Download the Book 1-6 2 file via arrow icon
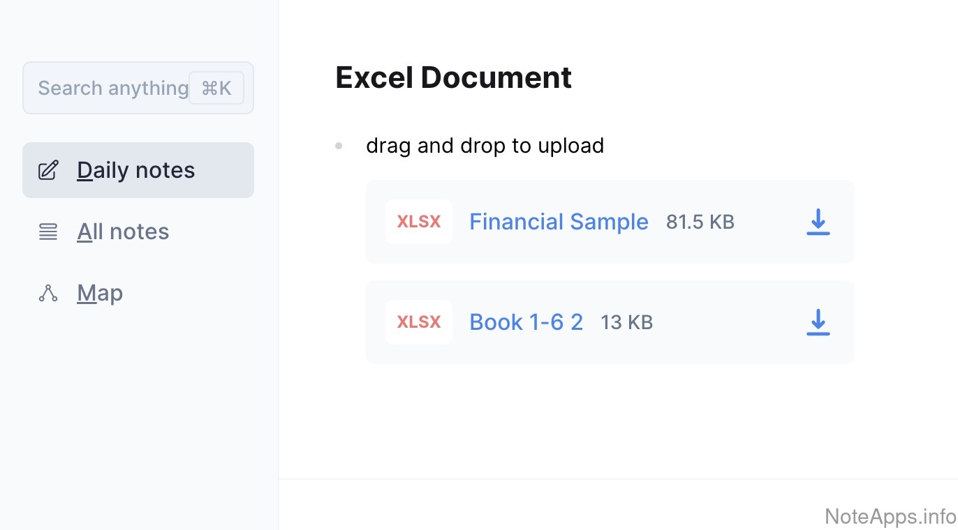Viewport: 958px width, 530px height. pos(818,322)
